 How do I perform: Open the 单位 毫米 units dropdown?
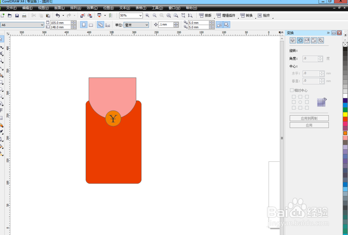[x=147, y=25]
